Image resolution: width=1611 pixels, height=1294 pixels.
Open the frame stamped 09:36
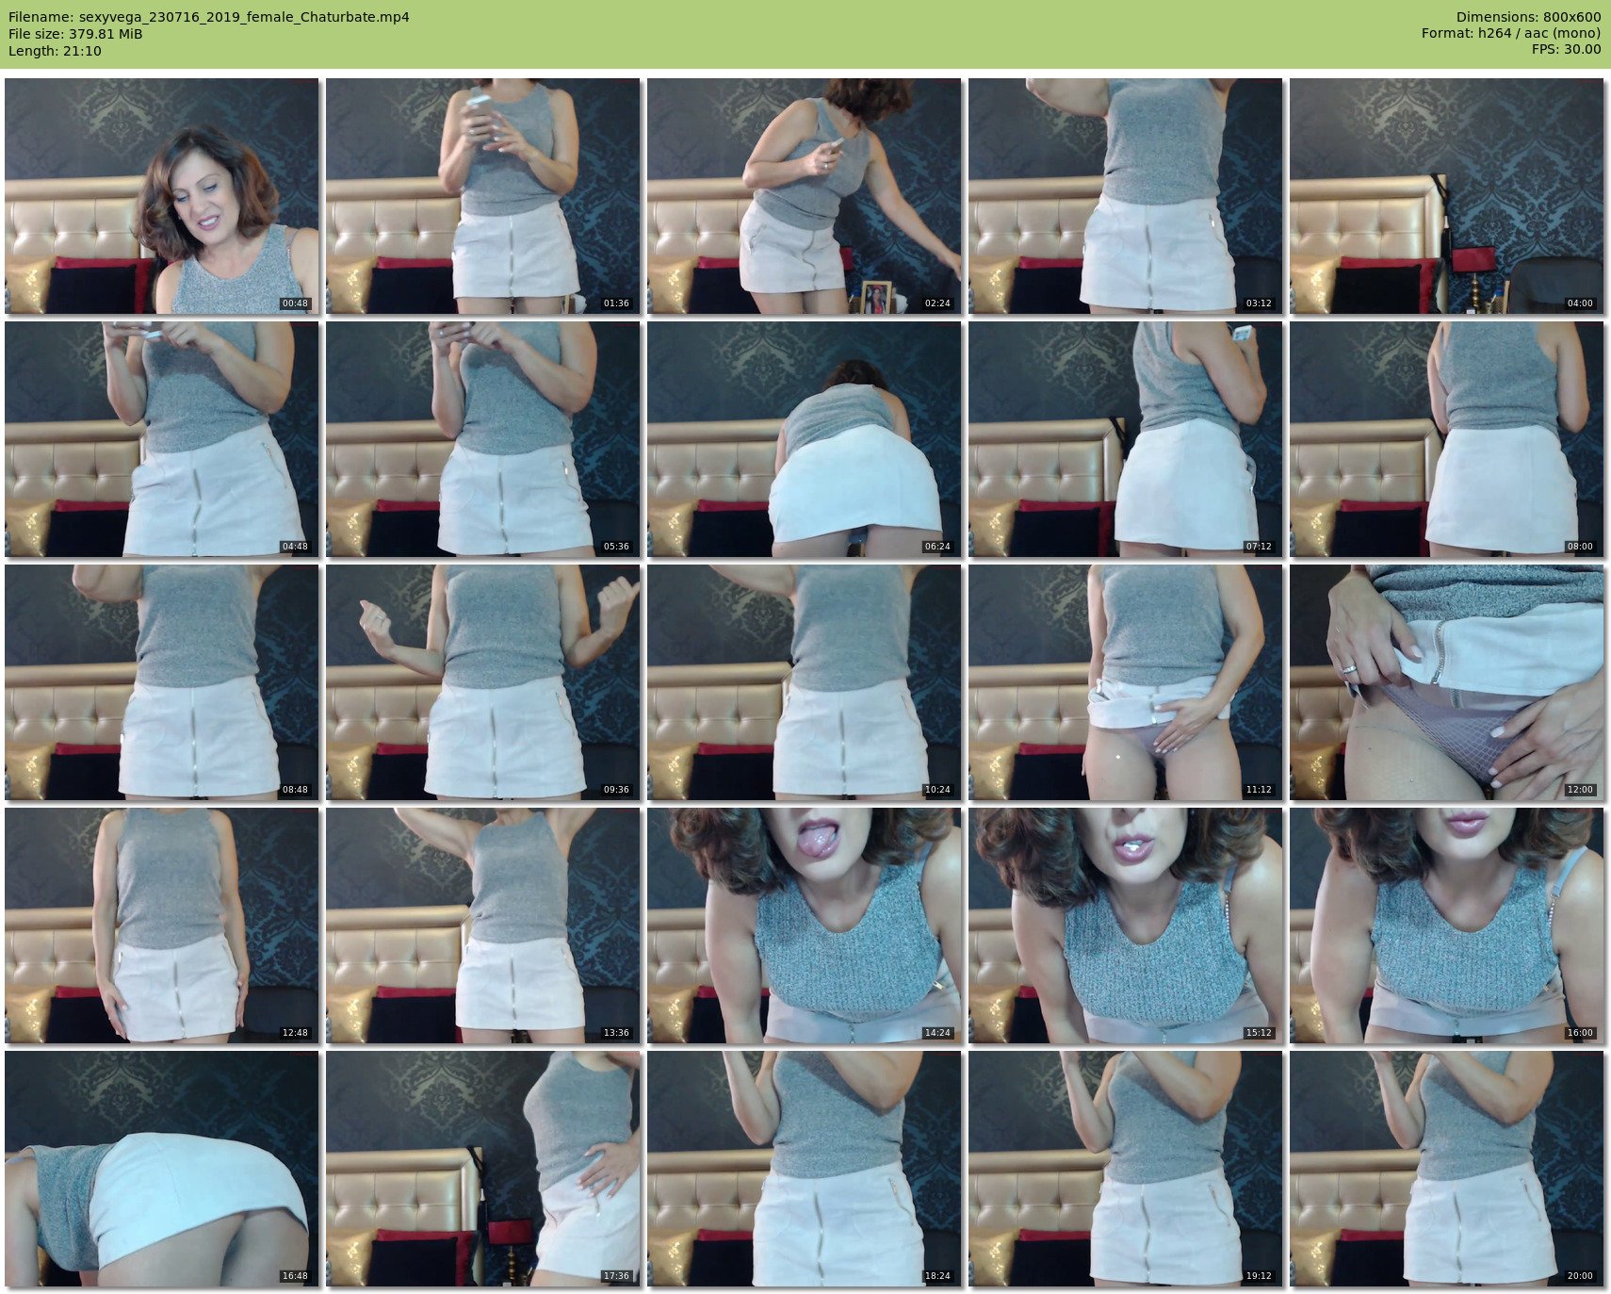[483, 682]
